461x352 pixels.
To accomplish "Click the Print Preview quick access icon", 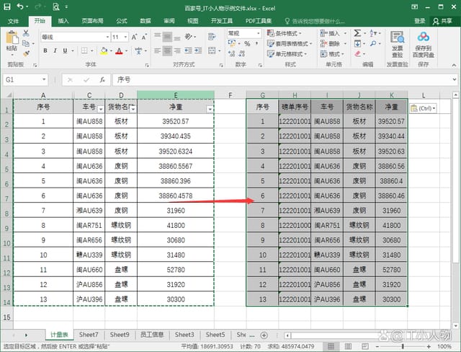I will click(56, 6).
